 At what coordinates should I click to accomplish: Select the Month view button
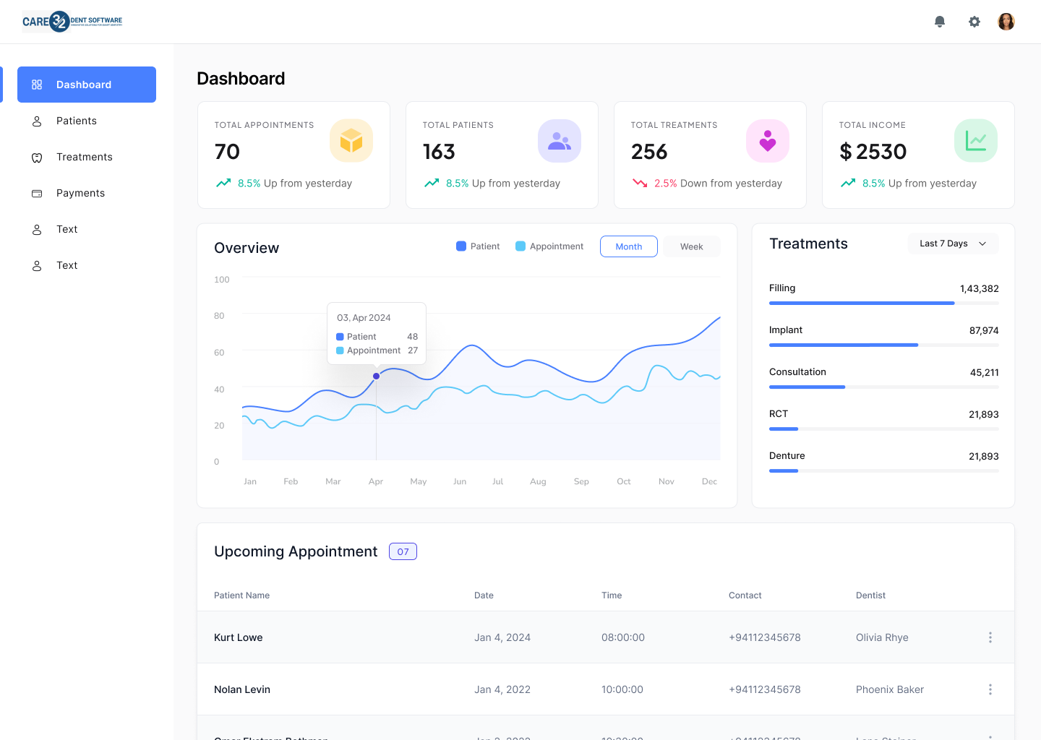coord(629,246)
